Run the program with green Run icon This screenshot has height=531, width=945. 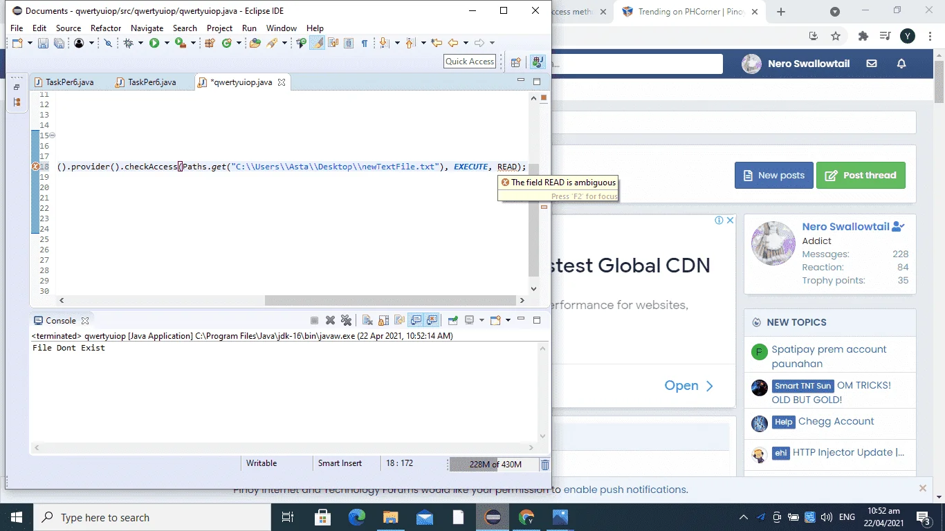click(154, 43)
